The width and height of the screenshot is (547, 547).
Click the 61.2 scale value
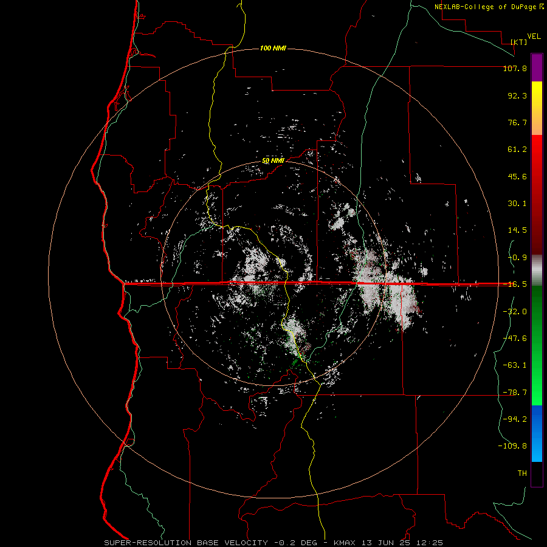(x=517, y=150)
